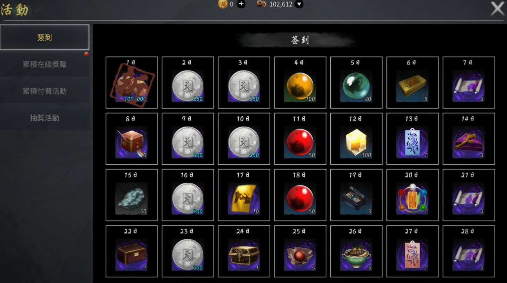Close the activity window with X
Screen dimensions: 507x283
coord(498,9)
